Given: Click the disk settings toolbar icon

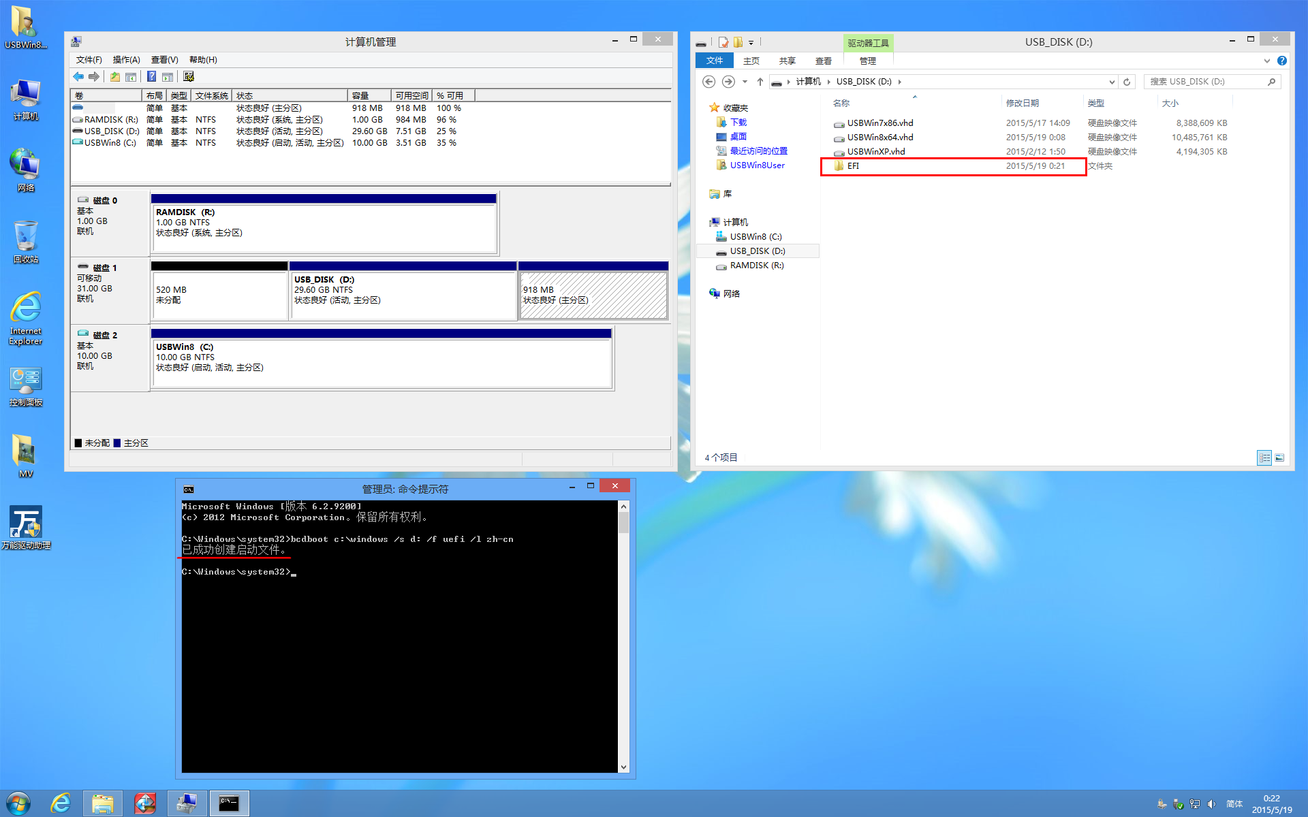Looking at the screenshot, I should tap(189, 77).
